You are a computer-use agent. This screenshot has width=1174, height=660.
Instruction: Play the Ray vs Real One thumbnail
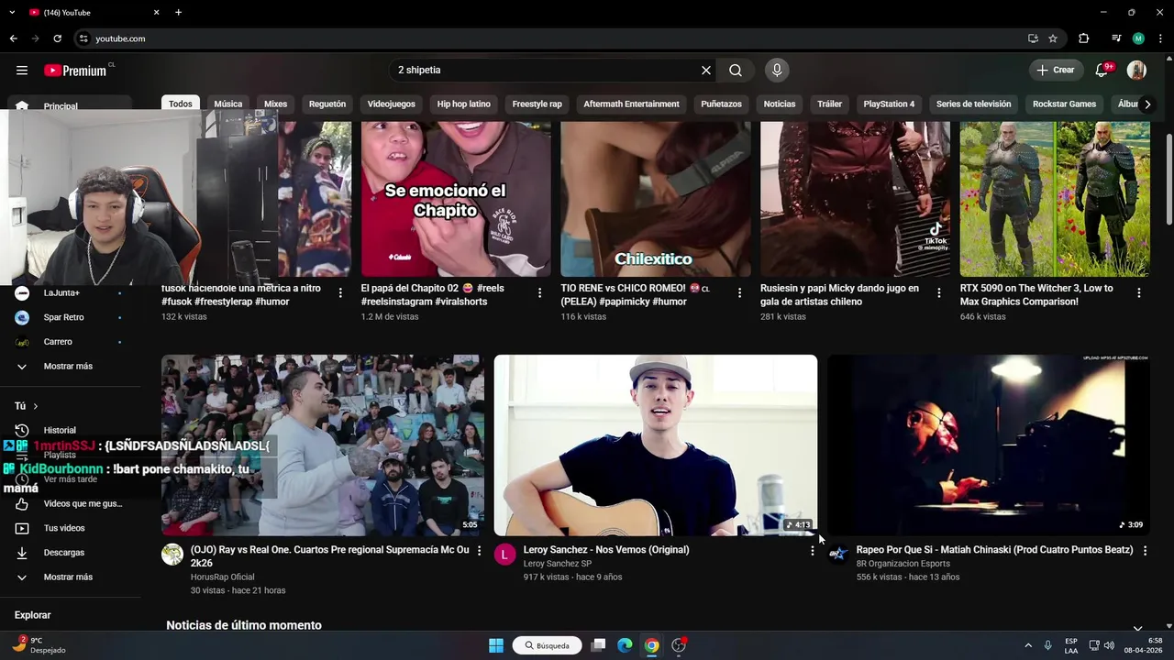pos(323,445)
